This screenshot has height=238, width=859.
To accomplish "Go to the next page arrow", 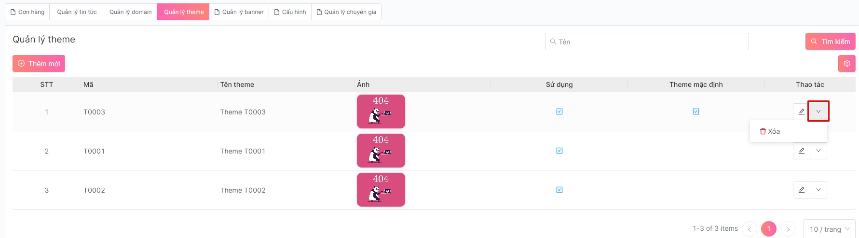I will click(x=788, y=229).
